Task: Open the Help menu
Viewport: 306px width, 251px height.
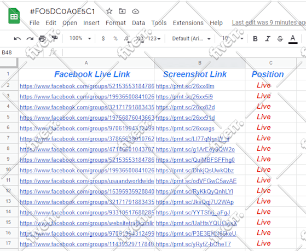Action: tap(216, 23)
